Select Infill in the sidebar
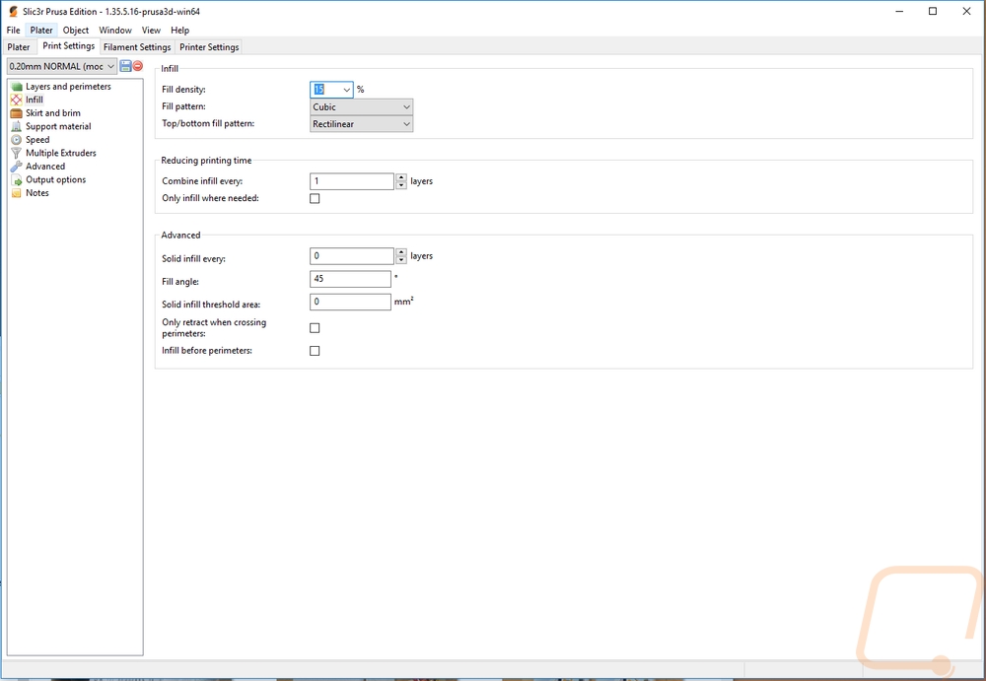Image resolution: width=986 pixels, height=681 pixels. (x=34, y=100)
